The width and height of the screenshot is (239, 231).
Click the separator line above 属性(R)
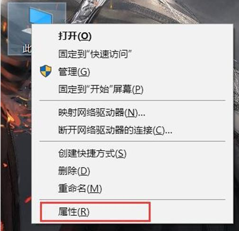pyautogui.click(x=132, y=199)
